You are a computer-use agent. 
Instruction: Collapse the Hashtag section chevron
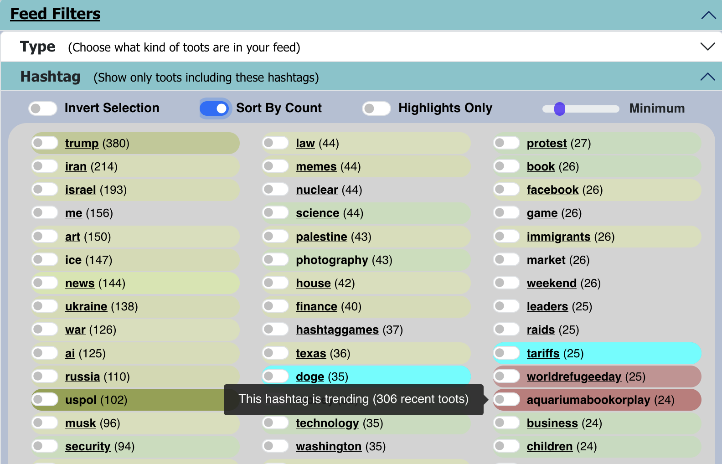[707, 77]
